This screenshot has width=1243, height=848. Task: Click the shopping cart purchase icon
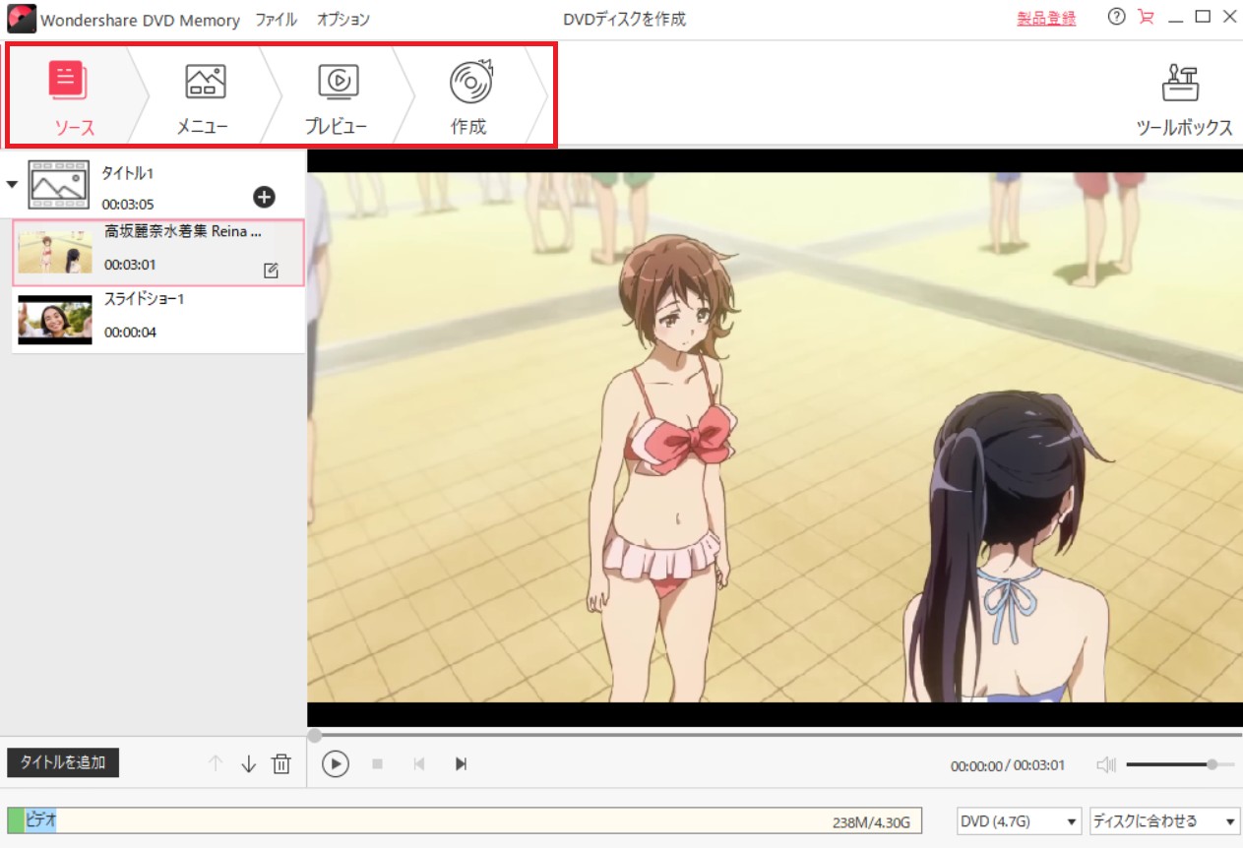point(1145,17)
